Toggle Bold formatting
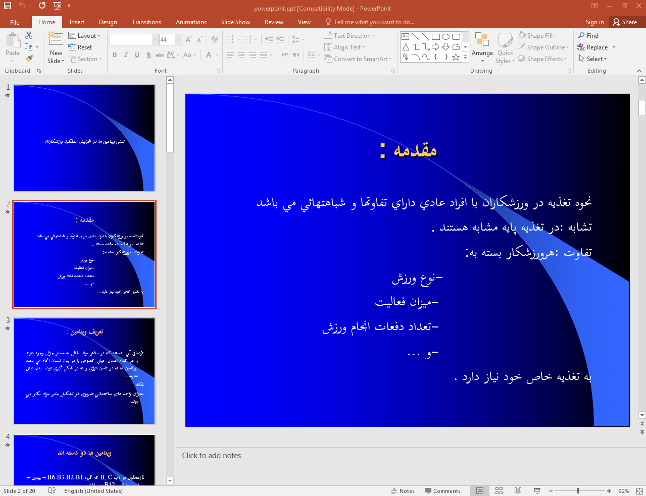Viewport: 646px width, 496px height. point(115,55)
